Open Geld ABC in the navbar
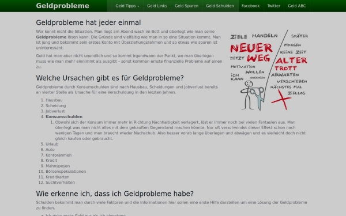346x216 pixels. (x=297, y=6)
